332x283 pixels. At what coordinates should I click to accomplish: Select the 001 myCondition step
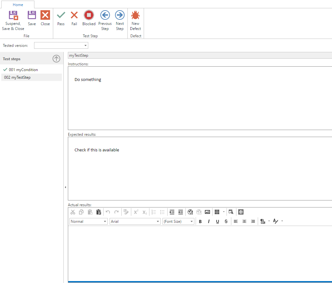[23, 69]
